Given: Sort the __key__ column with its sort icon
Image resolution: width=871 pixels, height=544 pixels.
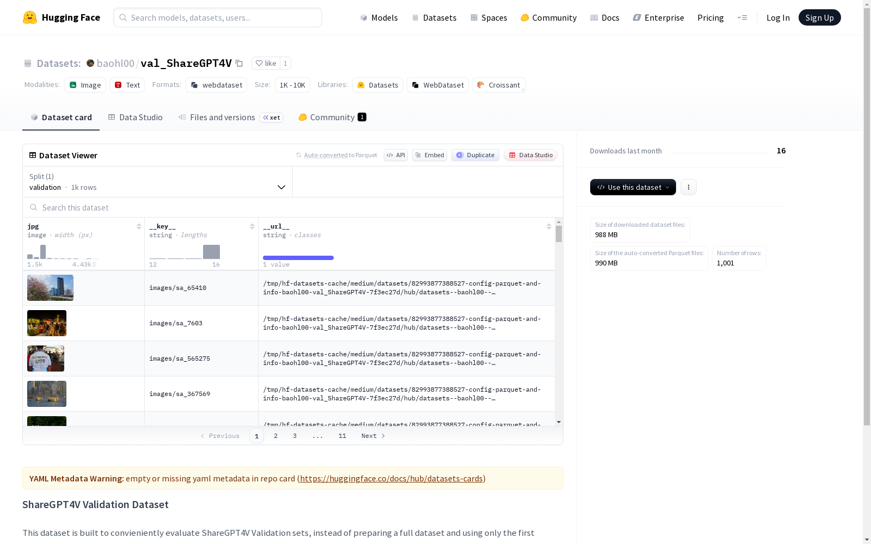Looking at the screenshot, I should point(252,226).
